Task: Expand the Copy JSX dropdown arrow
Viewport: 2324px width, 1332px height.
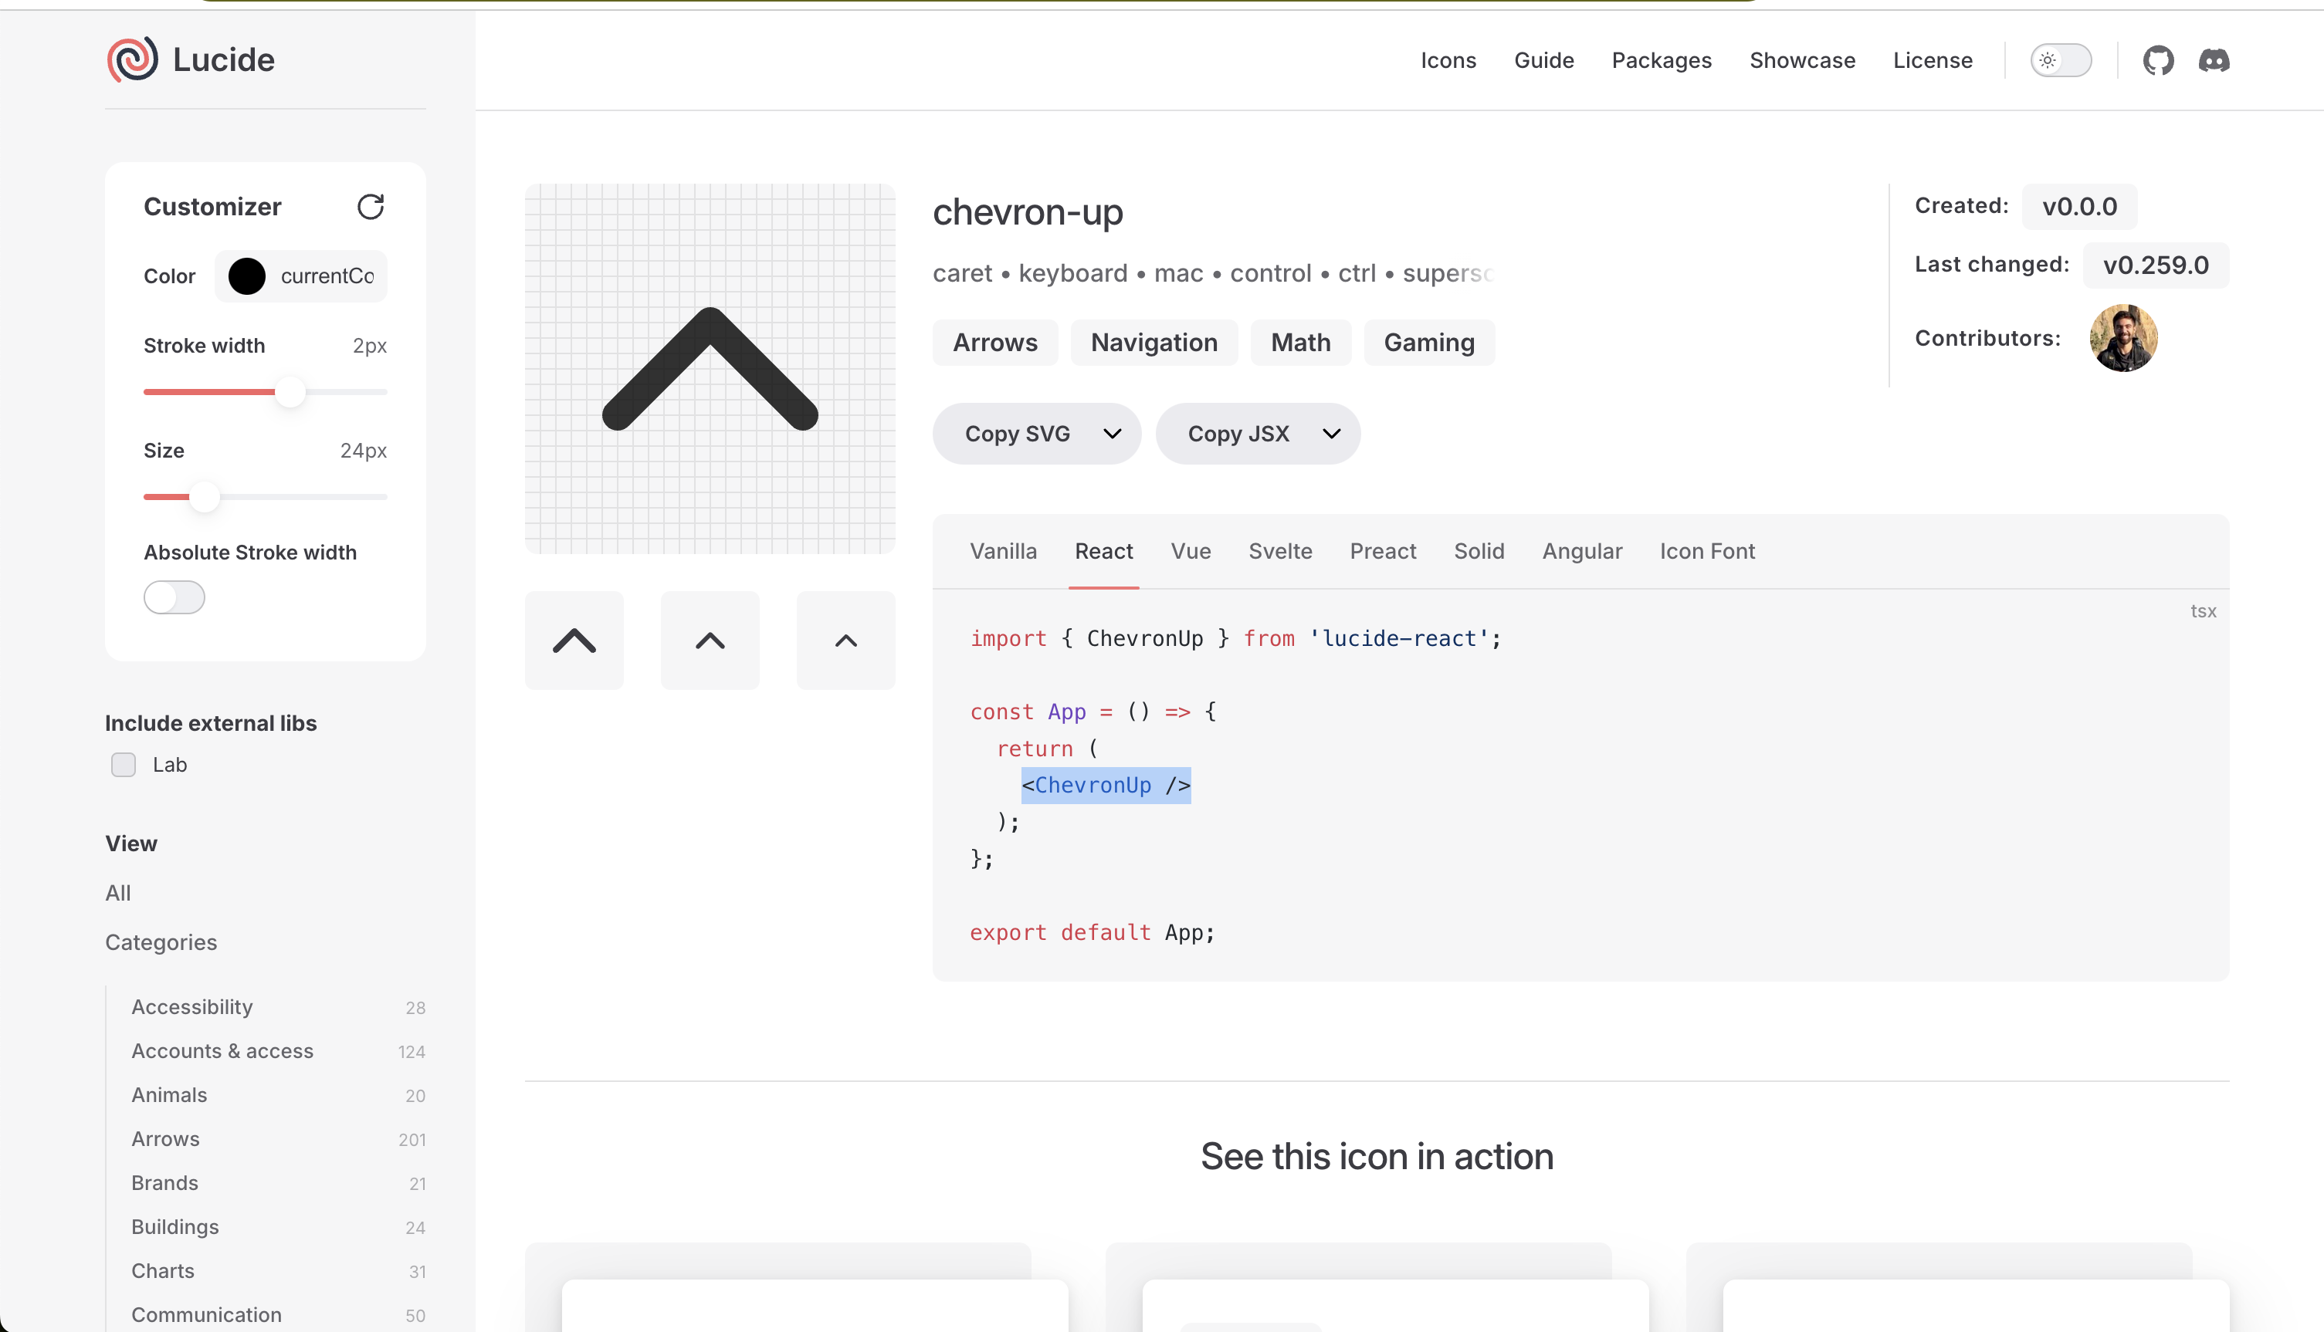Action: [1331, 434]
